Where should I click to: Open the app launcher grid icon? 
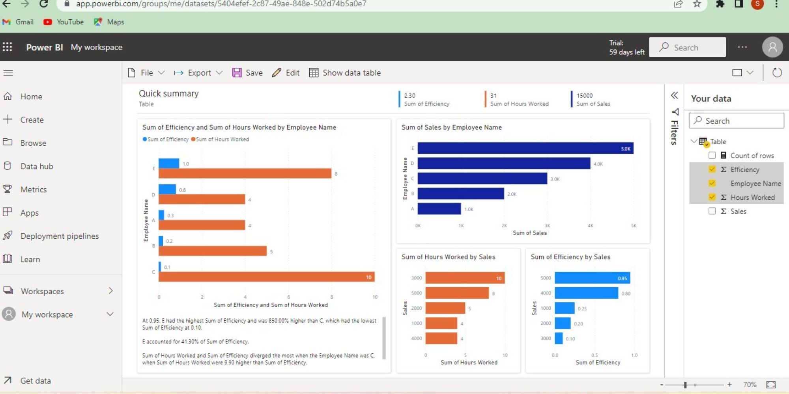7,47
